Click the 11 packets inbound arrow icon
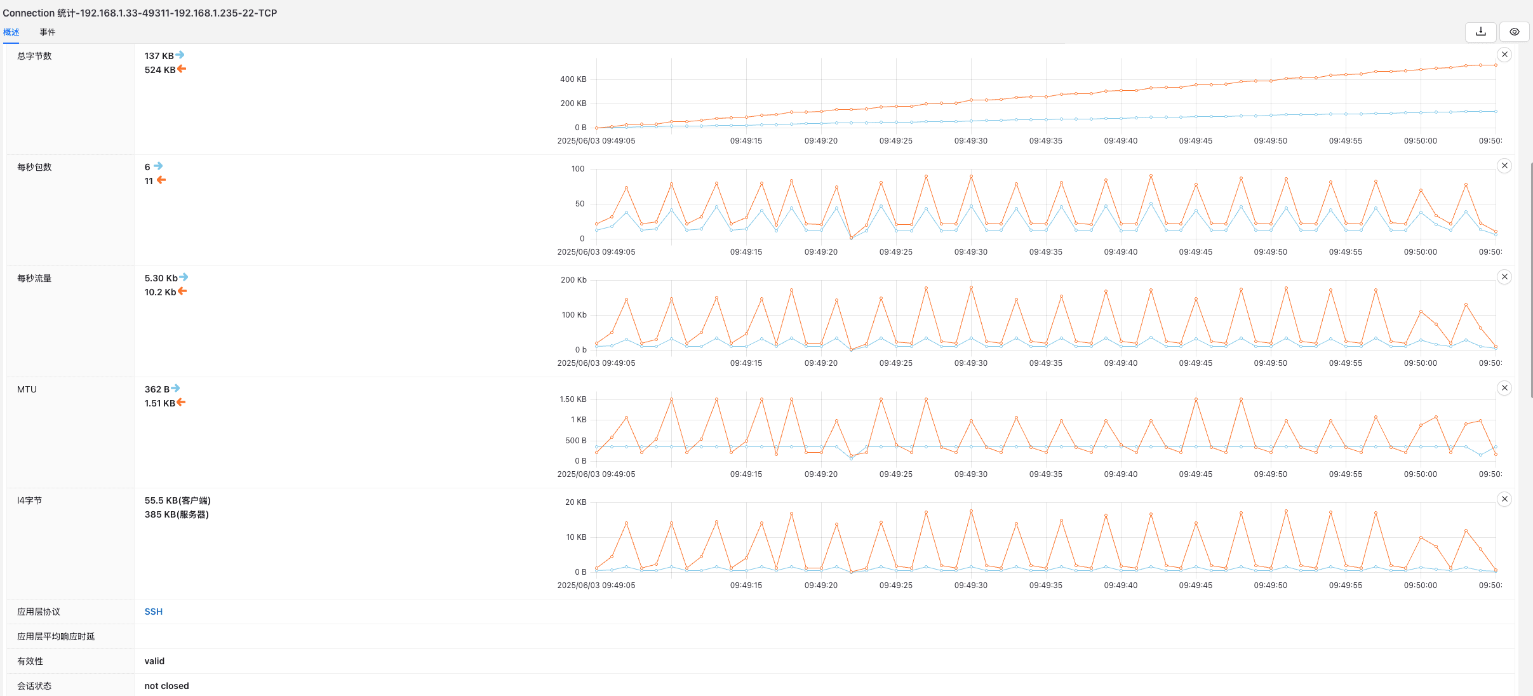Image resolution: width=1533 pixels, height=696 pixels. click(x=161, y=180)
